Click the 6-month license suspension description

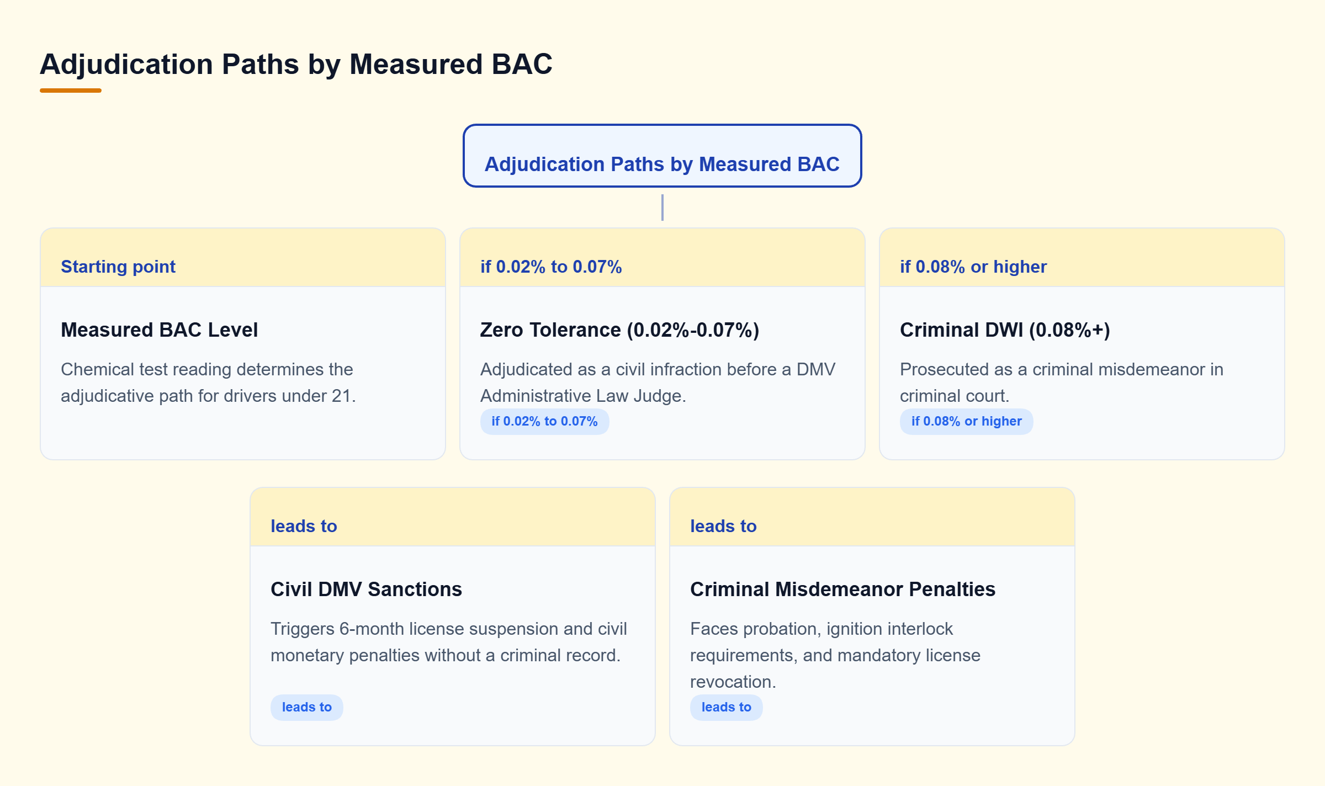pos(448,642)
